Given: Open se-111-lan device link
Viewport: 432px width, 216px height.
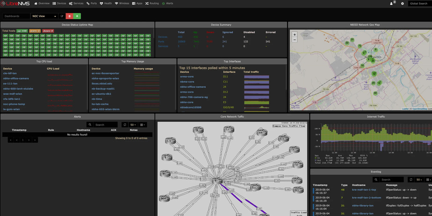Looking at the screenshot, I should pos(10,84).
